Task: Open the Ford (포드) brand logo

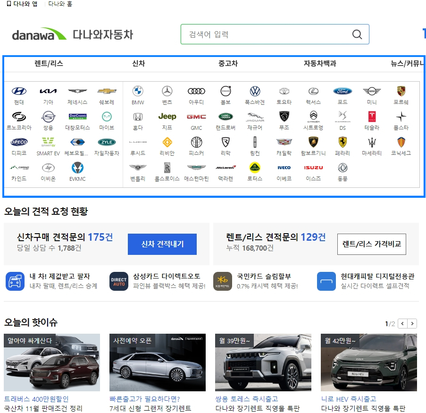Action: point(342,92)
